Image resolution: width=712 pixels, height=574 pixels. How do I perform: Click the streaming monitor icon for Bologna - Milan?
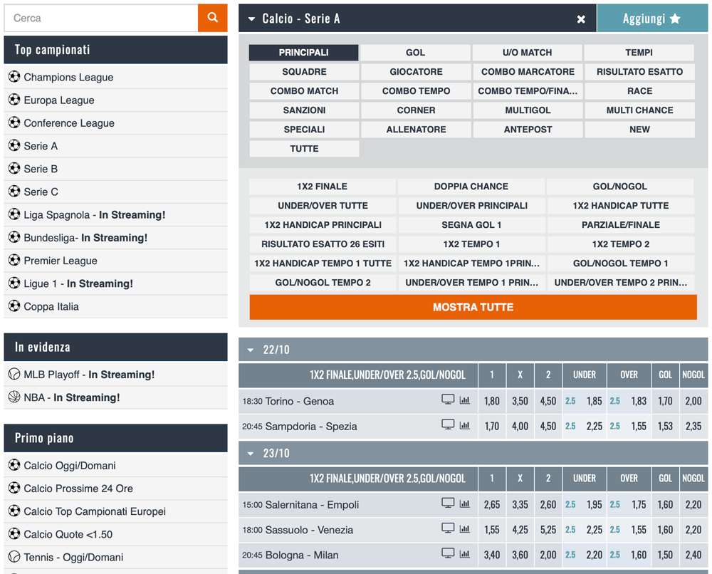point(448,553)
